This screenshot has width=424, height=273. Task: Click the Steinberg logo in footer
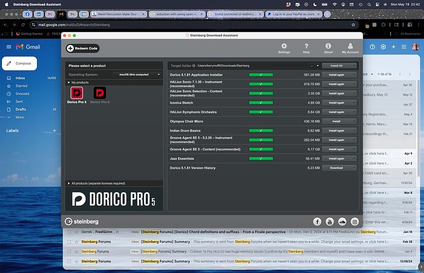point(82,221)
